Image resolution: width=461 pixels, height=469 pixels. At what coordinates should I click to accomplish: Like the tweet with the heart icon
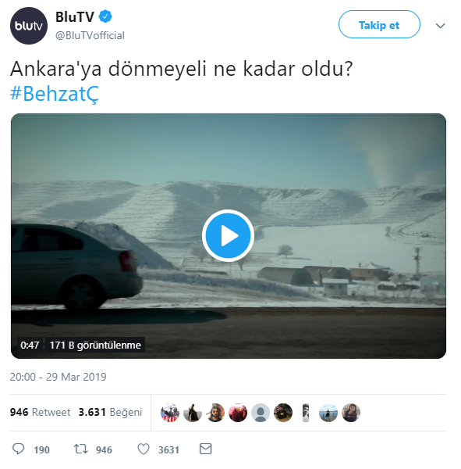click(x=144, y=449)
